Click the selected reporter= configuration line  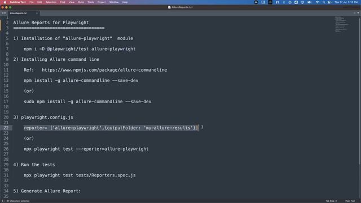pyautogui.click(x=111, y=128)
